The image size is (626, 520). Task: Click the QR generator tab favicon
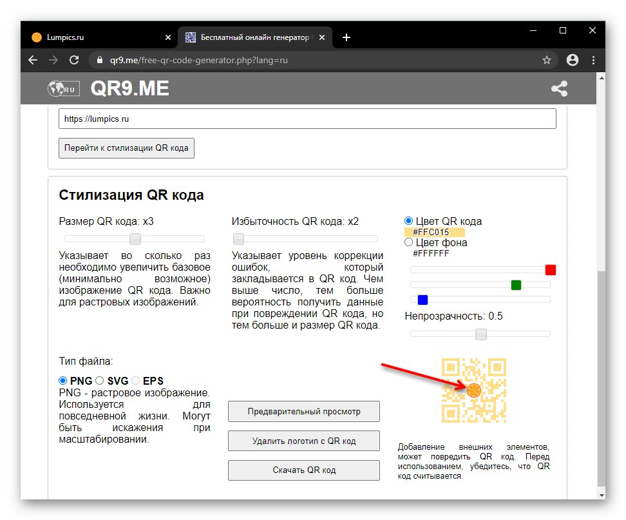pyautogui.click(x=191, y=37)
